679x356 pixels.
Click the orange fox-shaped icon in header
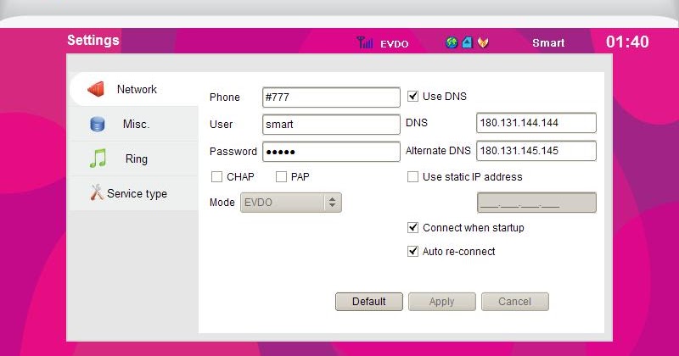483,42
